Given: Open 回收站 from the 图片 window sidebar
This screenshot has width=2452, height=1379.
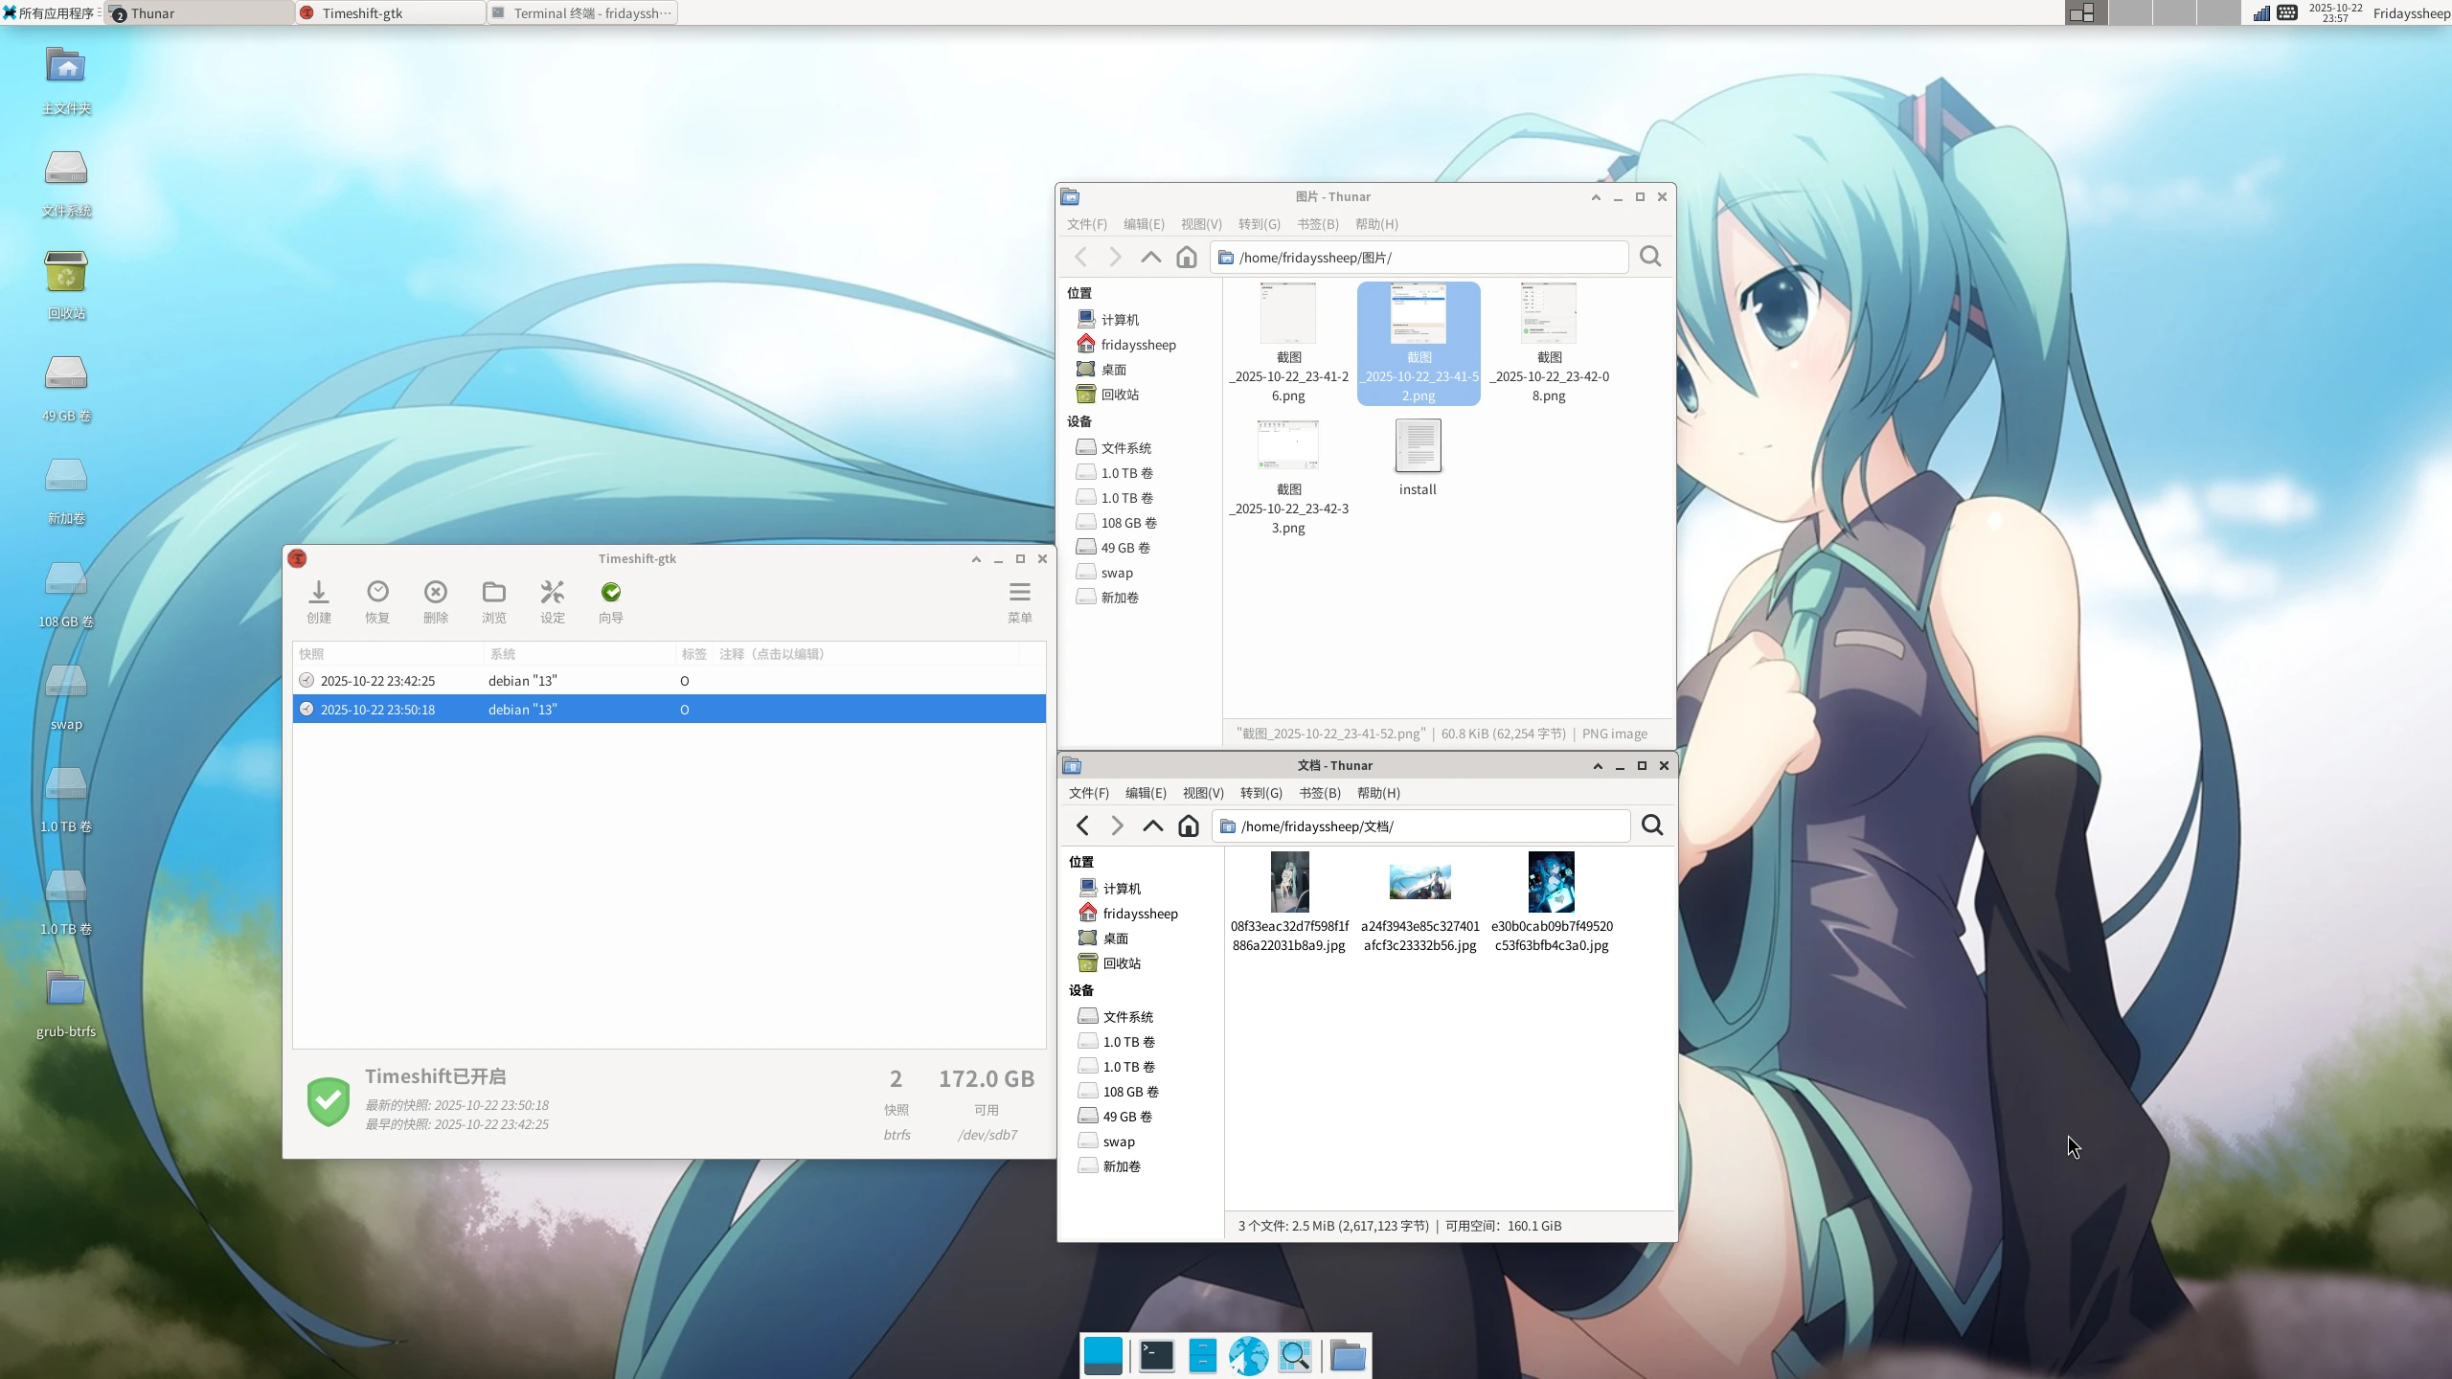Looking at the screenshot, I should point(1119,394).
